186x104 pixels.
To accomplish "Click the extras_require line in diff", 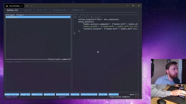I will coord(99,19).
